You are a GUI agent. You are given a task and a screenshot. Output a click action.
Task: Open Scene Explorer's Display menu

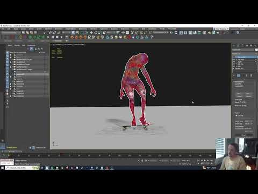17,45
